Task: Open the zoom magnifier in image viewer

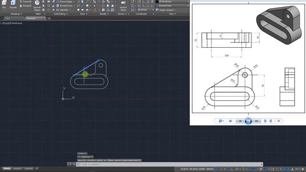Action: 221,121
